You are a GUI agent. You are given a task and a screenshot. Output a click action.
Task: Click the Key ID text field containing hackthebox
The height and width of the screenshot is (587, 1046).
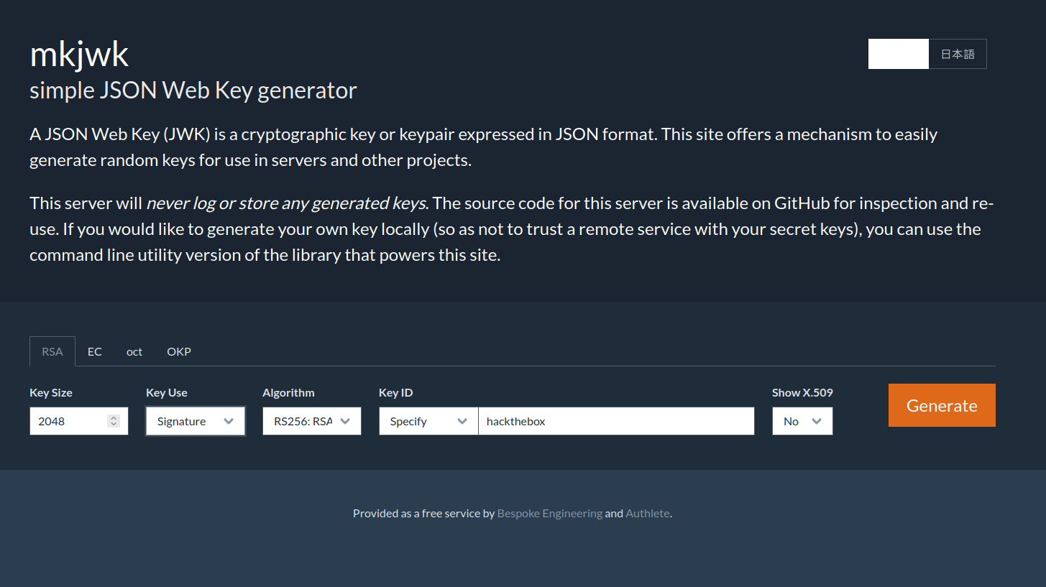[616, 421]
